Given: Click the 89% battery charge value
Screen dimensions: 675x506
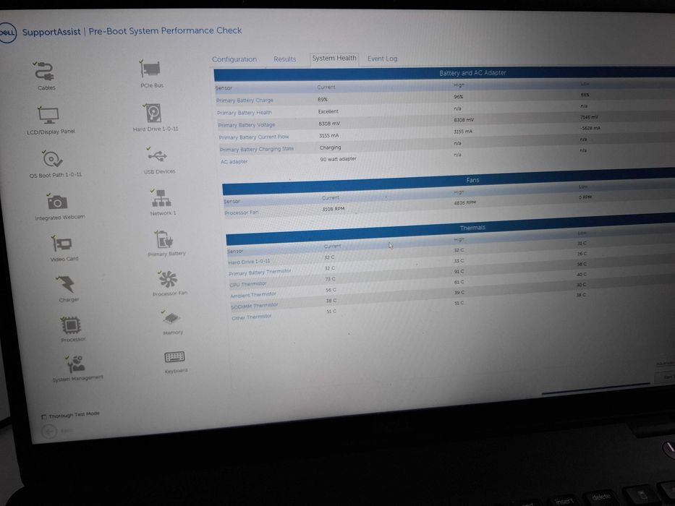Looking at the screenshot, I should (x=323, y=100).
